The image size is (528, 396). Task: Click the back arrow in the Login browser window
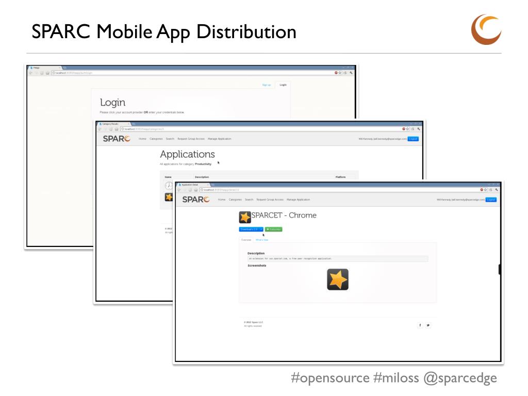[x=30, y=73]
